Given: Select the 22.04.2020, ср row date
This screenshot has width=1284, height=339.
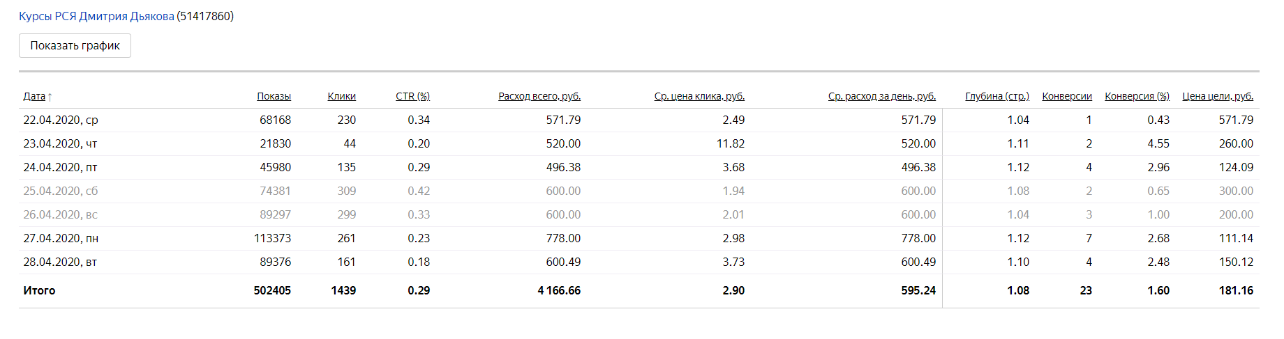Looking at the screenshot, I should tap(61, 120).
